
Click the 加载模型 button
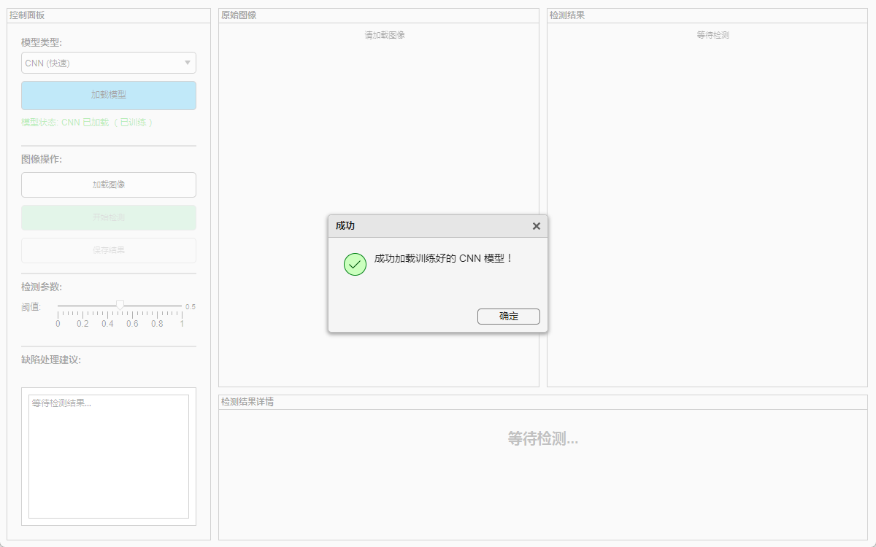[x=109, y=95]
